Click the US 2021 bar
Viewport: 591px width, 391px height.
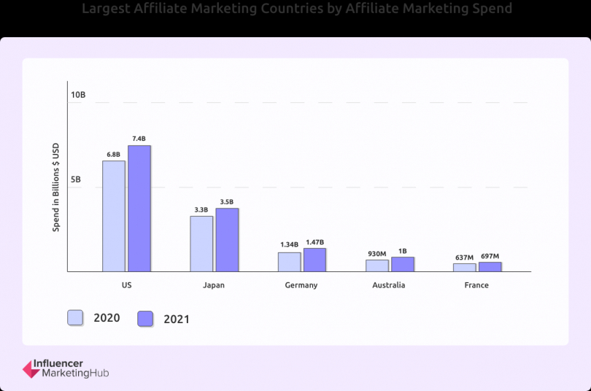(139, 209)
